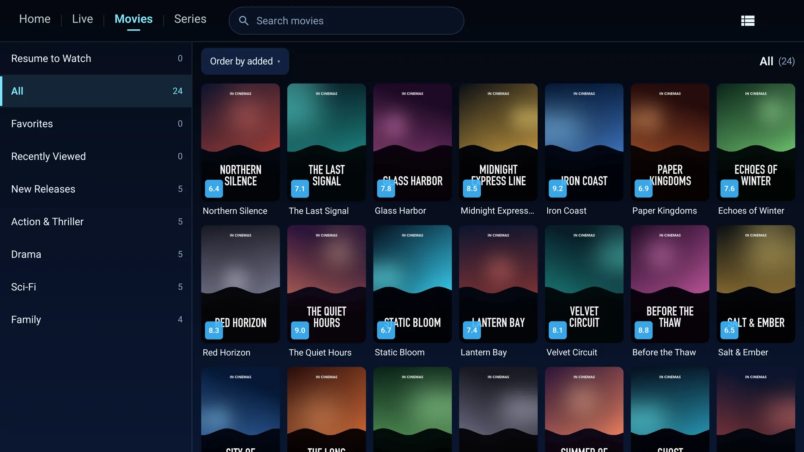This screenshot has width=804, height=452.
Task: Open The Quiet Hours poster
Action: [x=327, y=284]
